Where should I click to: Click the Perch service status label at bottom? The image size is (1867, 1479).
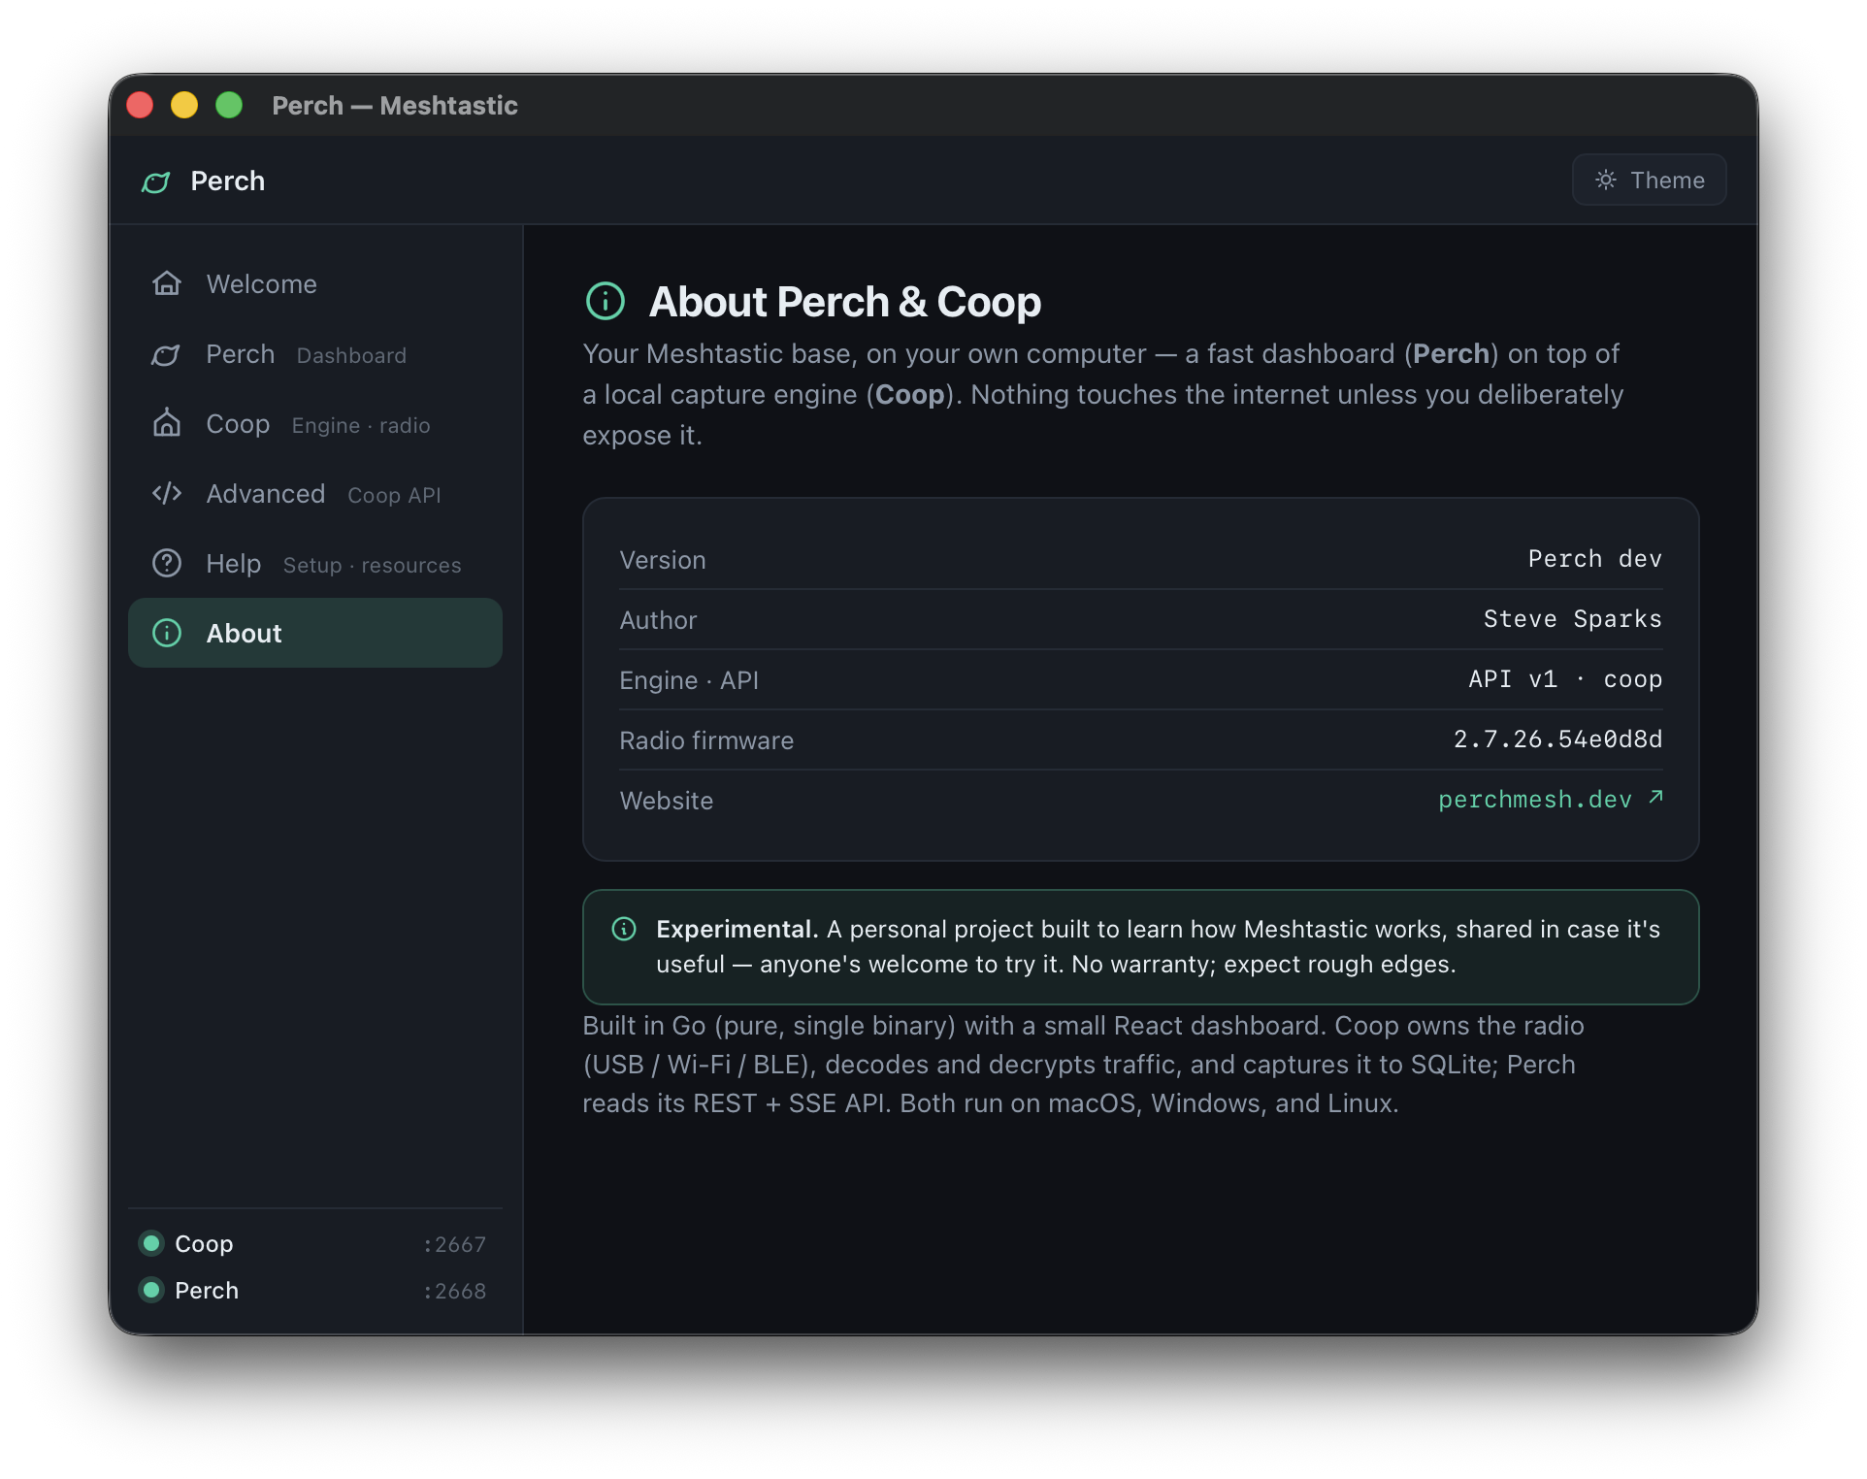[x=207, y=1291]
